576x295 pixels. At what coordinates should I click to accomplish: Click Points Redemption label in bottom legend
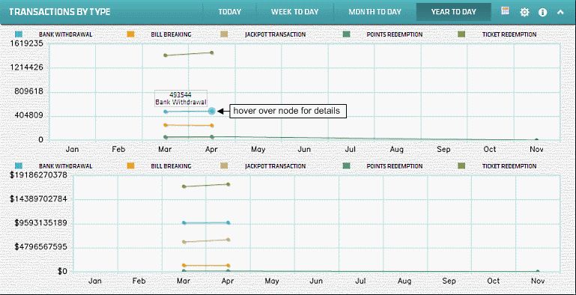click(x=395, y=166)
